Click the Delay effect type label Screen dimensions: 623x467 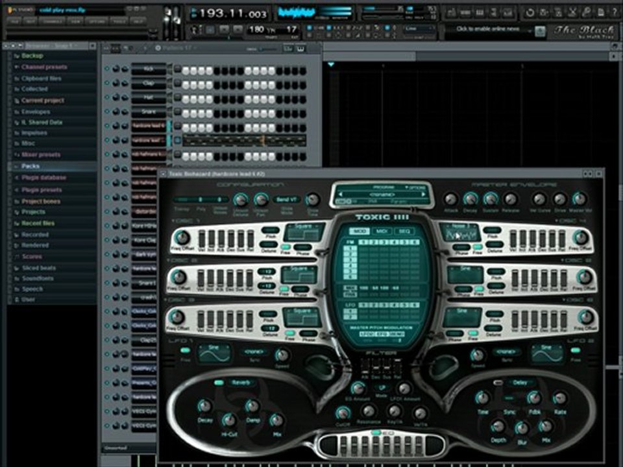[520, 383]
